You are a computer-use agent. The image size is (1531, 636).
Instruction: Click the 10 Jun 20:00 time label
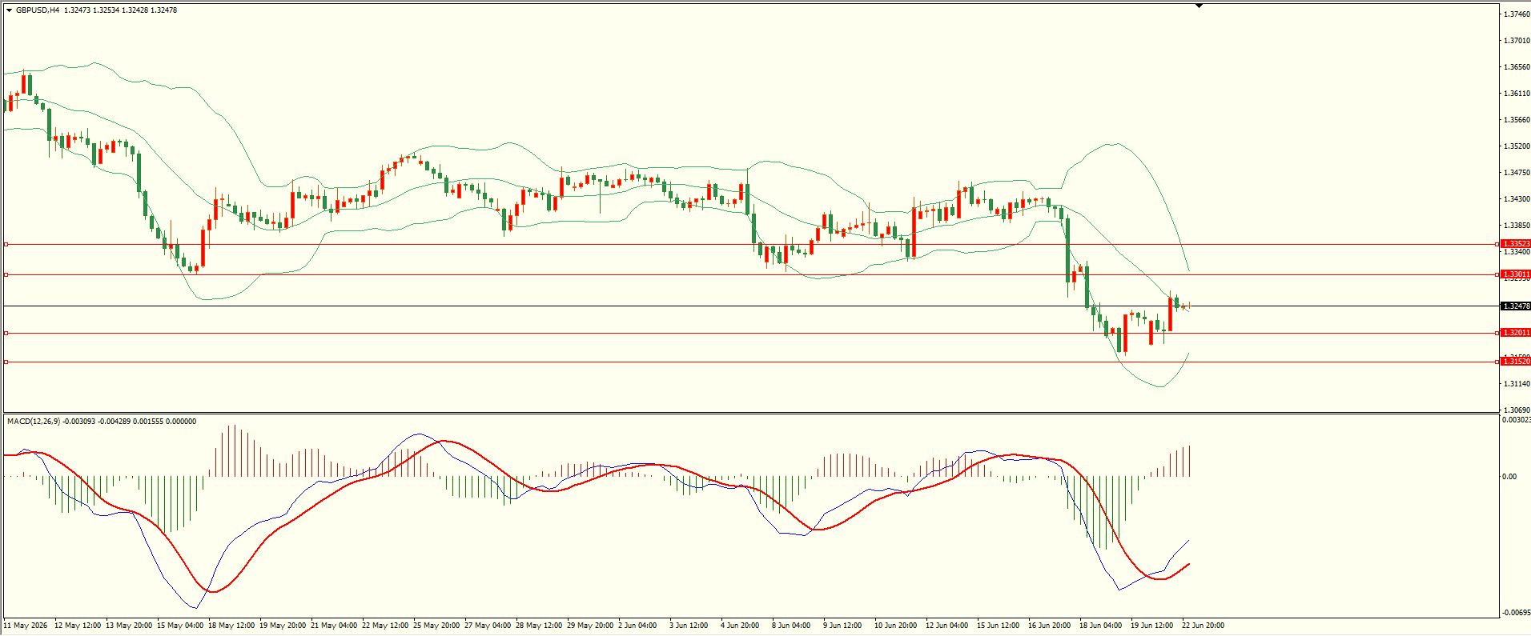(896, 626)
